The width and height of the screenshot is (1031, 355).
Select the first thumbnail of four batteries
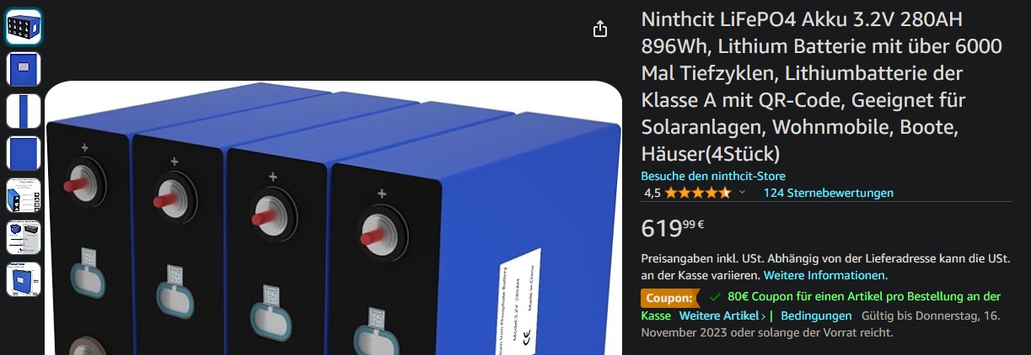point(24,27)
